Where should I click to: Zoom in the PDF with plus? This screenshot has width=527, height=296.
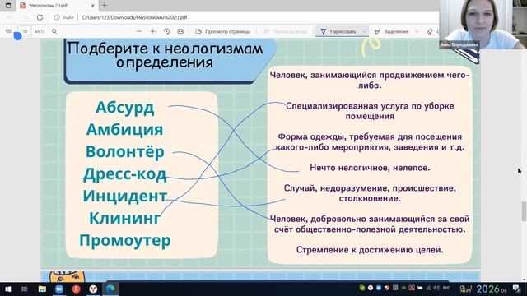(x=152, y=31)
